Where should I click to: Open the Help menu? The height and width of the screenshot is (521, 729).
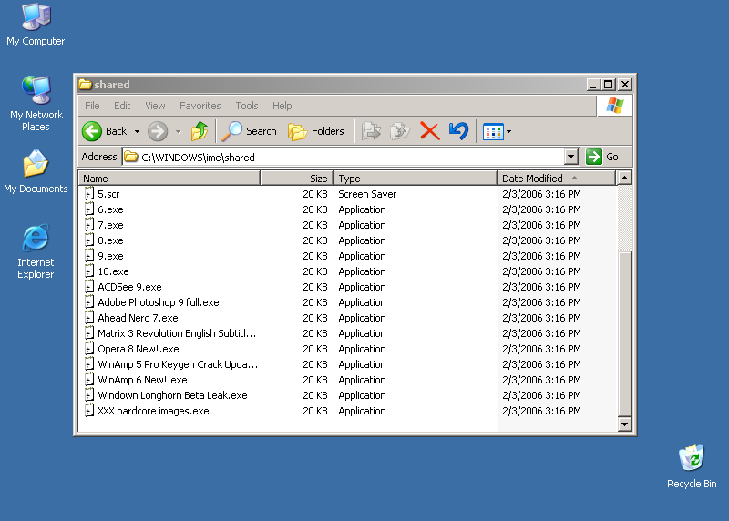point(282,106)
